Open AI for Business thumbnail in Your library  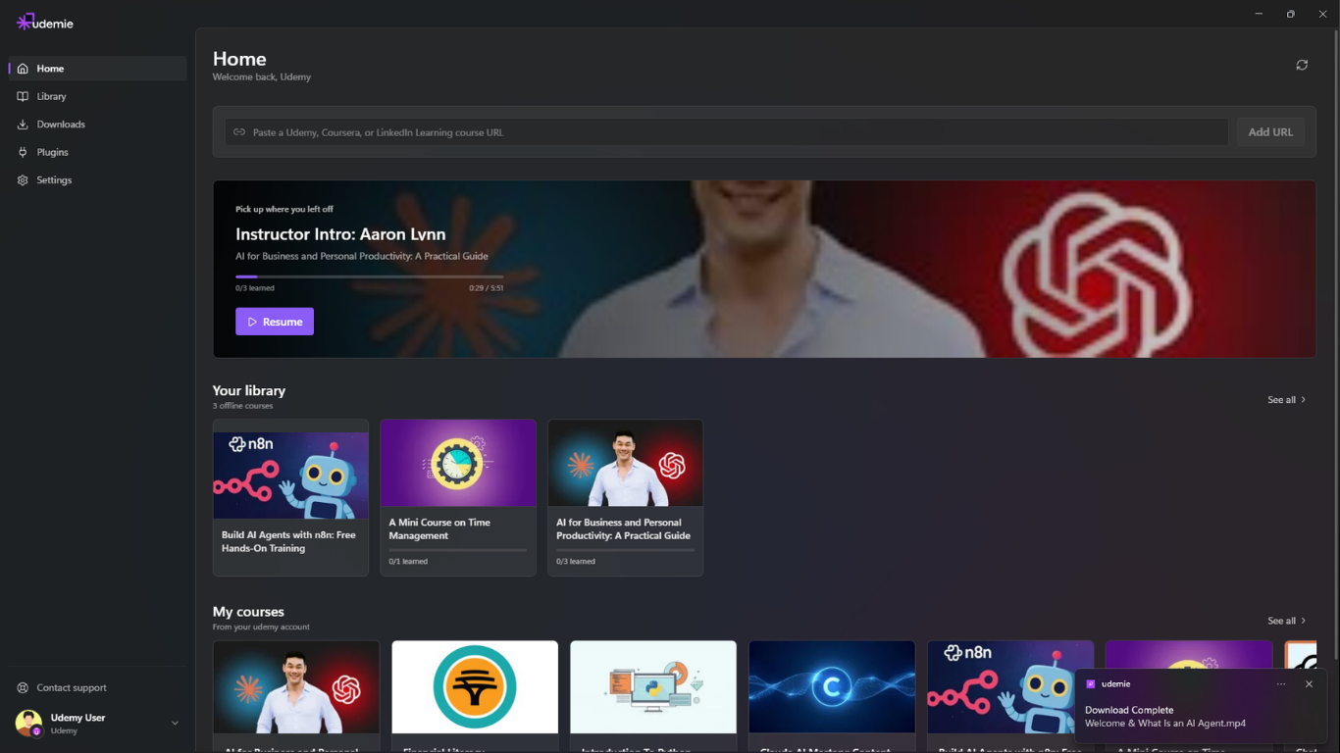[x=625, y=463]
